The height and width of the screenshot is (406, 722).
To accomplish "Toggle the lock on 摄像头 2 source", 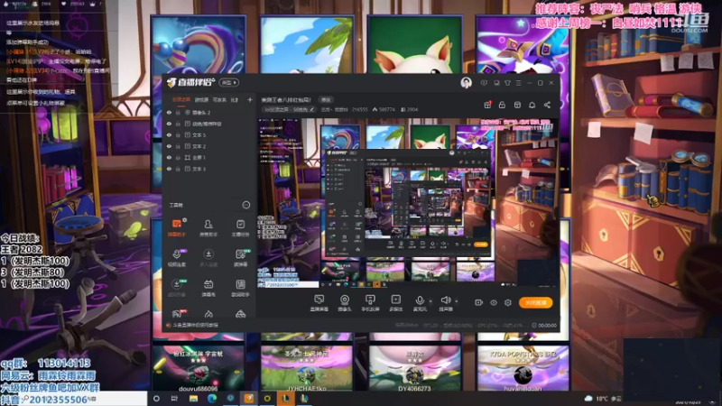I will point(178,112).
